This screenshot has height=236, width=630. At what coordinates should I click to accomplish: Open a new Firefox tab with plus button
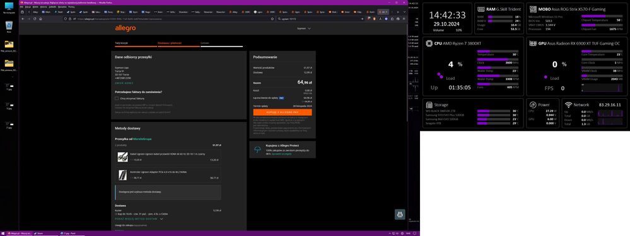pyautogui.click(x=398, y=12)
